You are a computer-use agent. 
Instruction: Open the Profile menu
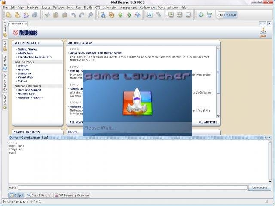point(88,8)
